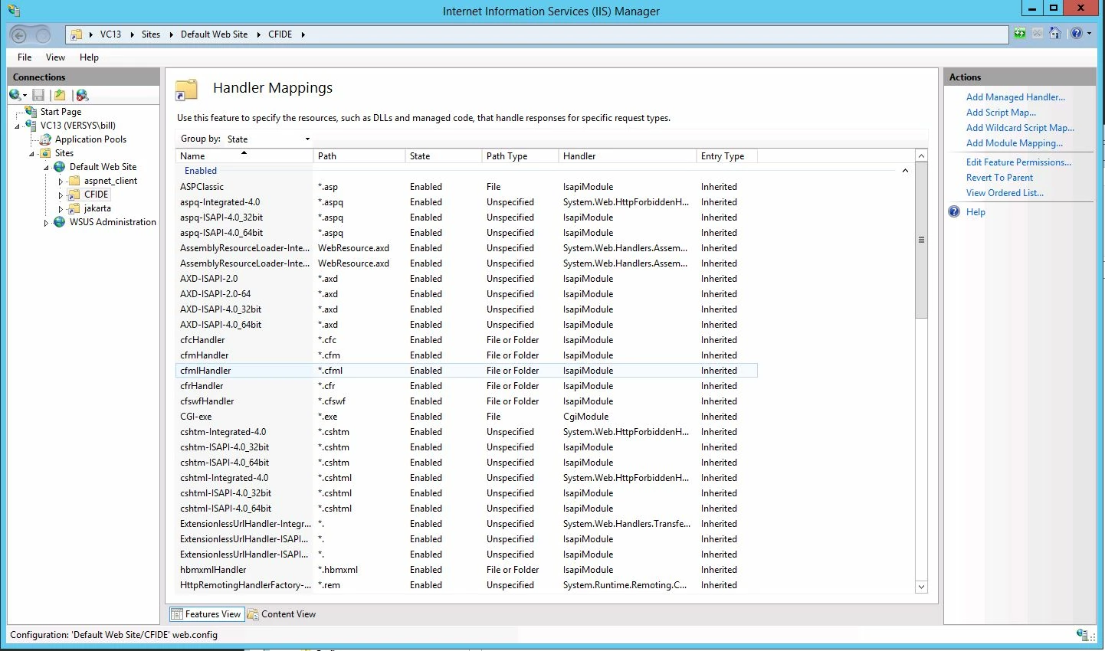This screenshot has height=651, width=1105.
Task: Click the Stop icon beside Refresh
Action: pos(1037,33)
